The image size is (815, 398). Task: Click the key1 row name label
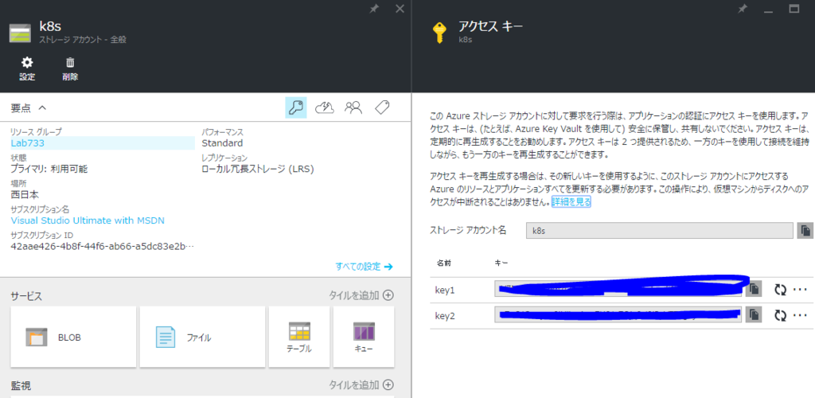coord(445,290)
